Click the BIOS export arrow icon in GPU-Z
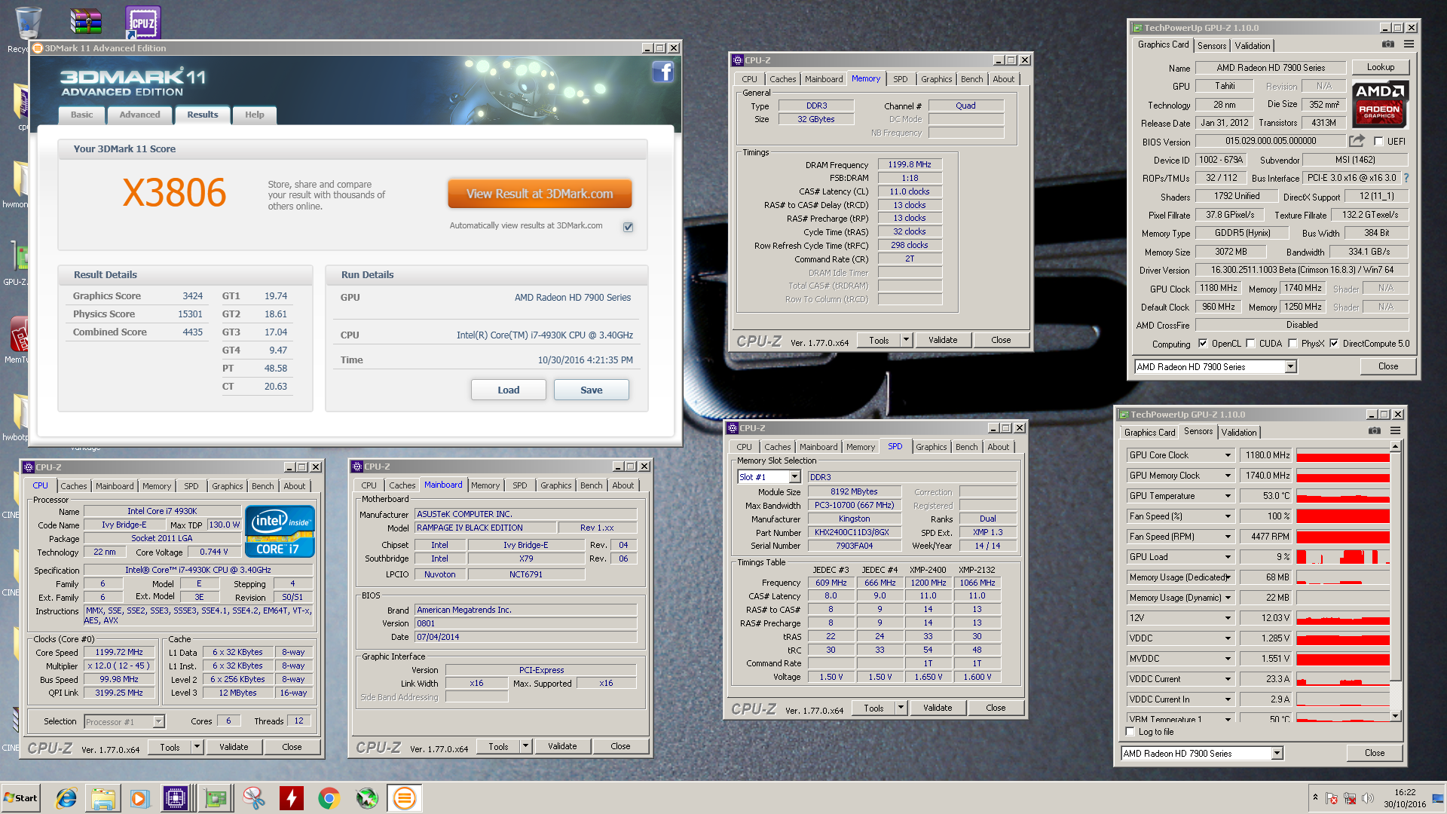The image size is (1447, 814). coord(1357,141)
